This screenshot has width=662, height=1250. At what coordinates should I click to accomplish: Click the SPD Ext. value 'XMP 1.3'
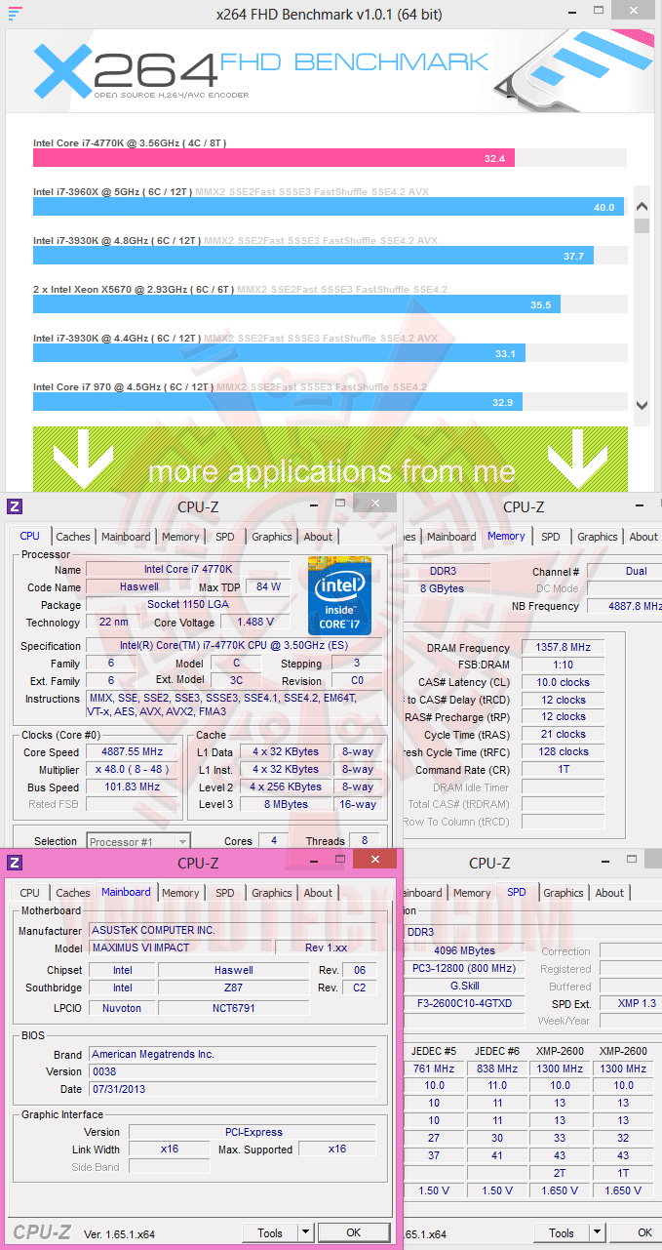pyautogui.click(x=631, y=1003)
